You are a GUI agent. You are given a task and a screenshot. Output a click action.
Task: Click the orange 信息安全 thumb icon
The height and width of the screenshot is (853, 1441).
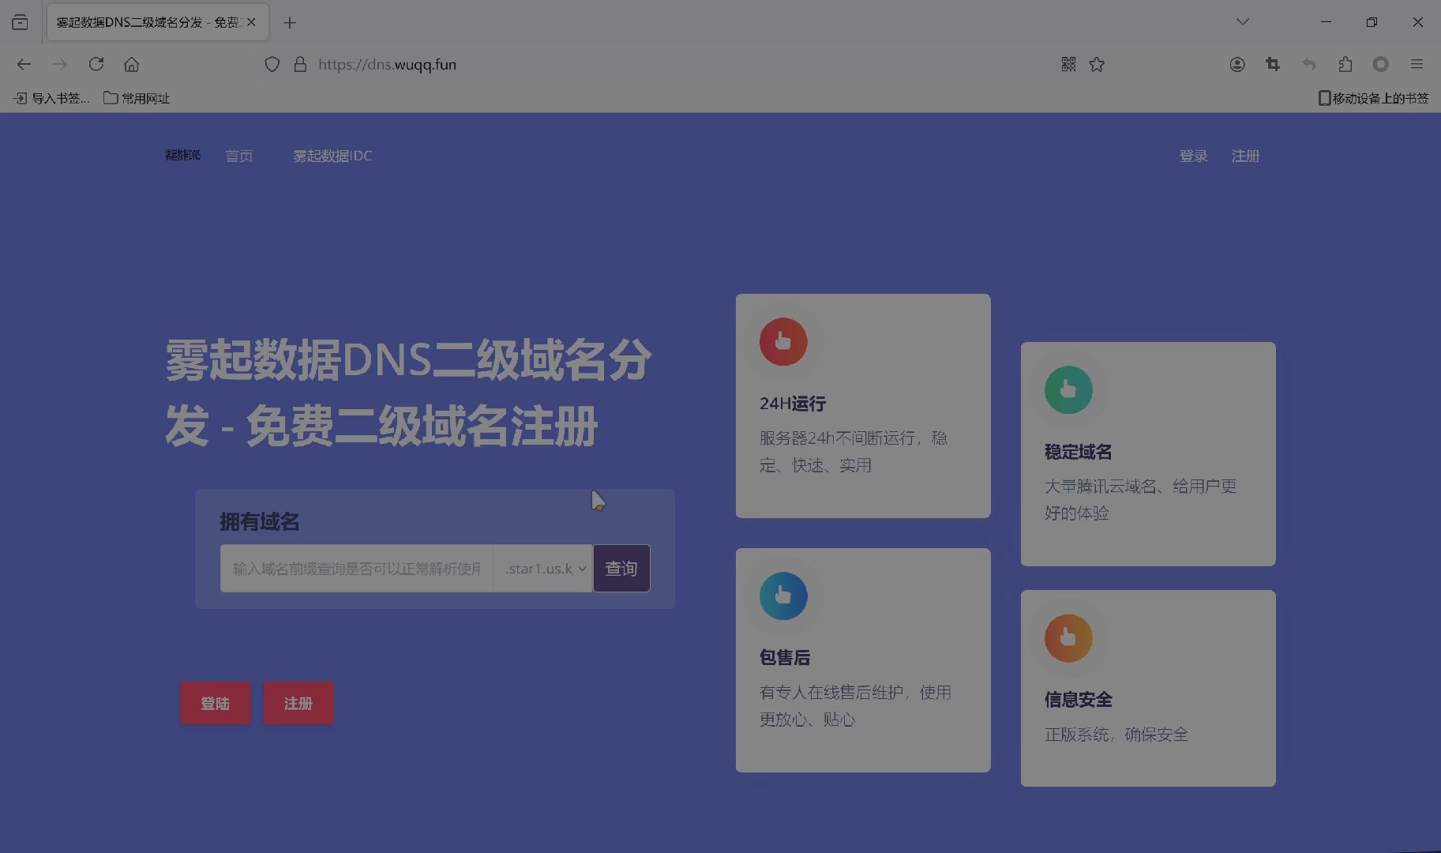[1068, 637]
